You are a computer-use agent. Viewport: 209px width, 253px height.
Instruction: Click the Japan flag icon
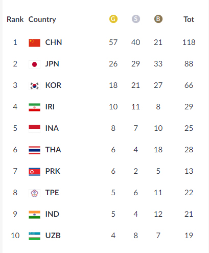(x=34, y=64)
